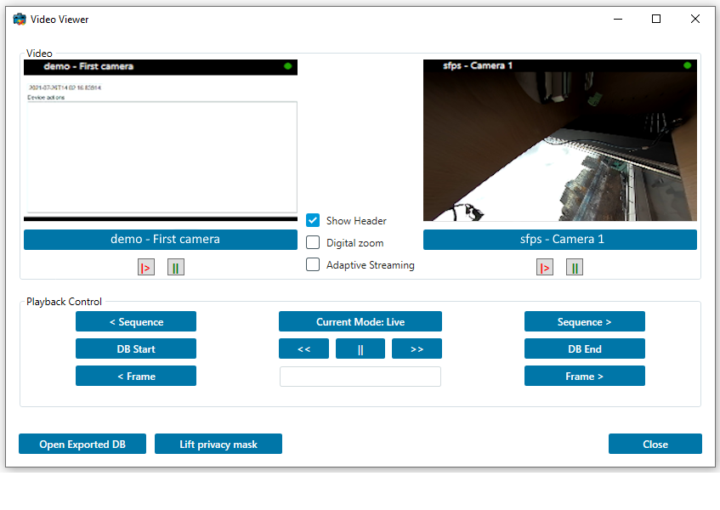This screenshot has width=720, height=510.
Task: Enable Digital zoom
Action: point(313,242)
